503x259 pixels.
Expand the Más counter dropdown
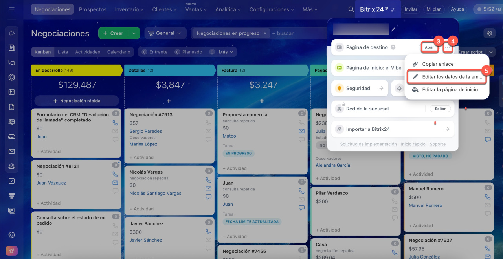point(226,52)
